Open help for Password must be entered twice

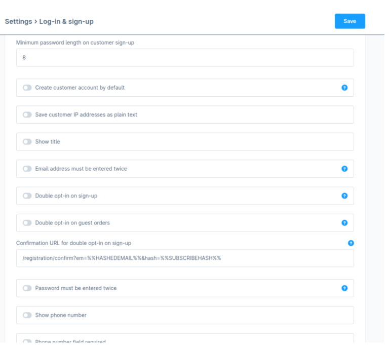coord(344,288)
